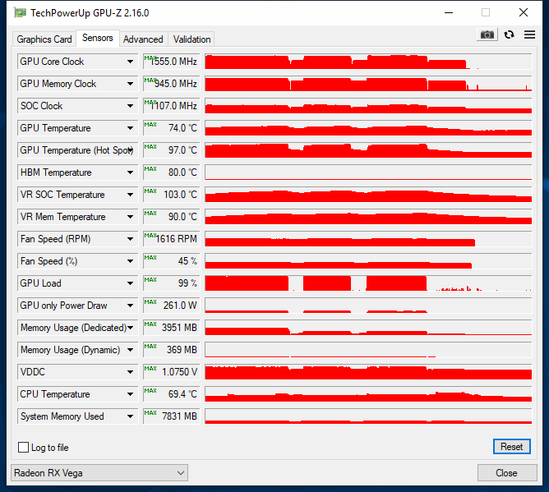549x492 pixels.
Task: Click the 3951 MB dedicated memory value
Action: click(x=171, y=328)
